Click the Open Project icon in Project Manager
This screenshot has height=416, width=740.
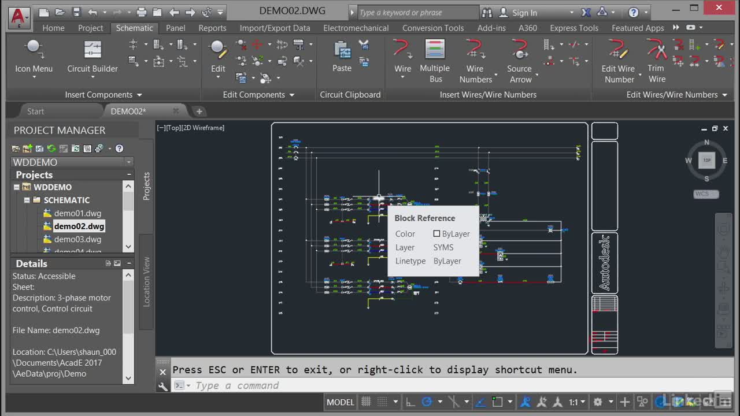click(16, 148)
